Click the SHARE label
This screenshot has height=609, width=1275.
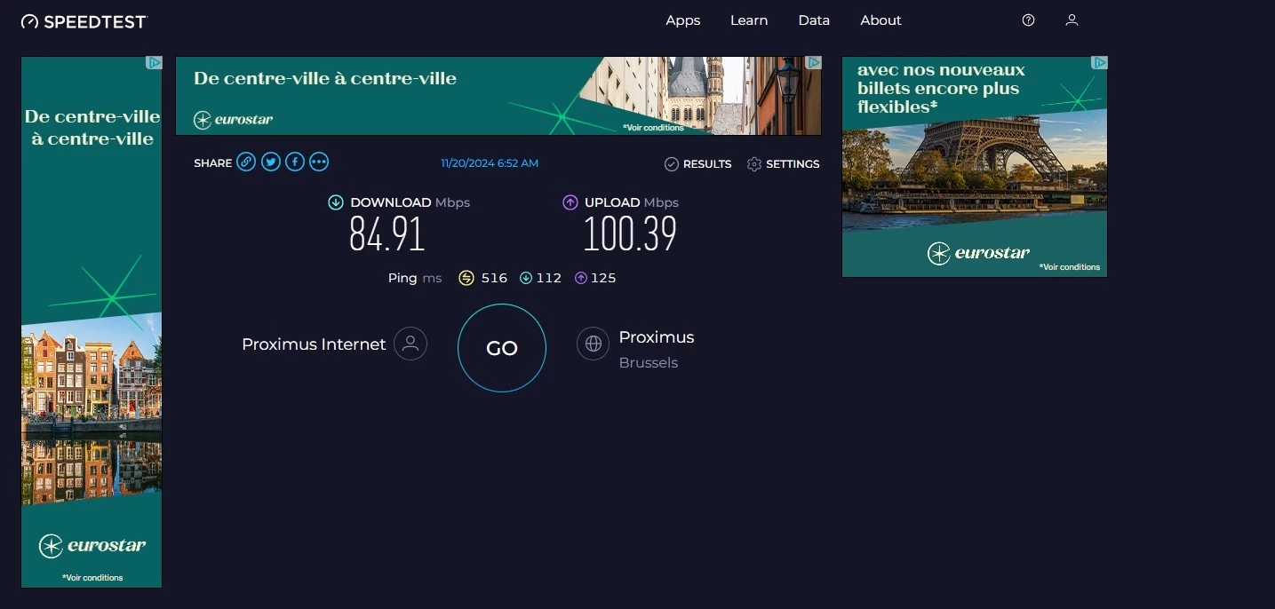212,163
